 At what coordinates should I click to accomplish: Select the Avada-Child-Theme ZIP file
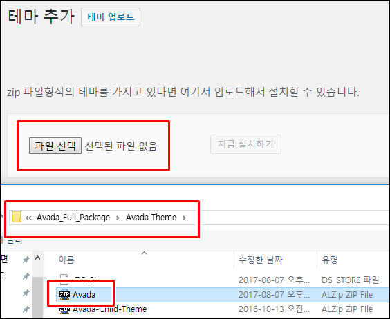pyautogui.click(x=109, y=309)
